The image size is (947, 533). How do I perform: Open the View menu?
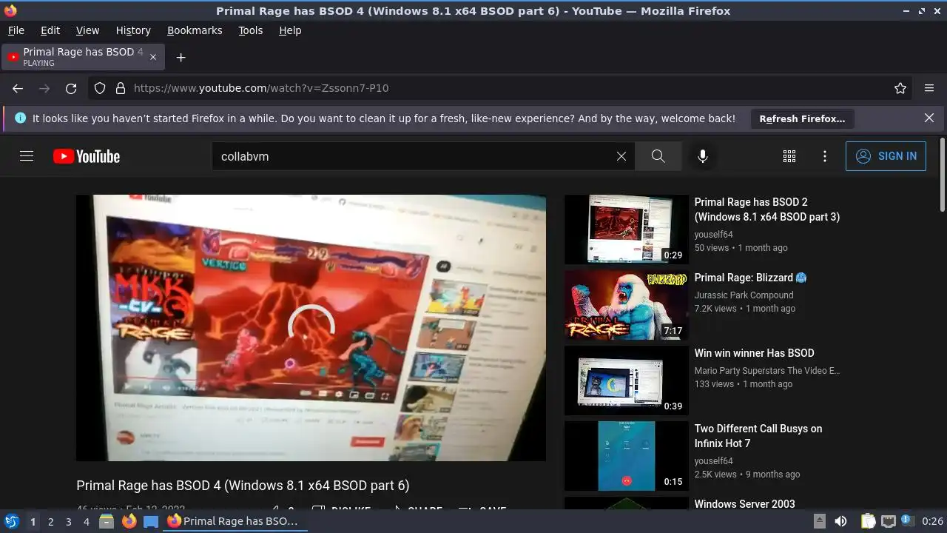coord(87,30)
